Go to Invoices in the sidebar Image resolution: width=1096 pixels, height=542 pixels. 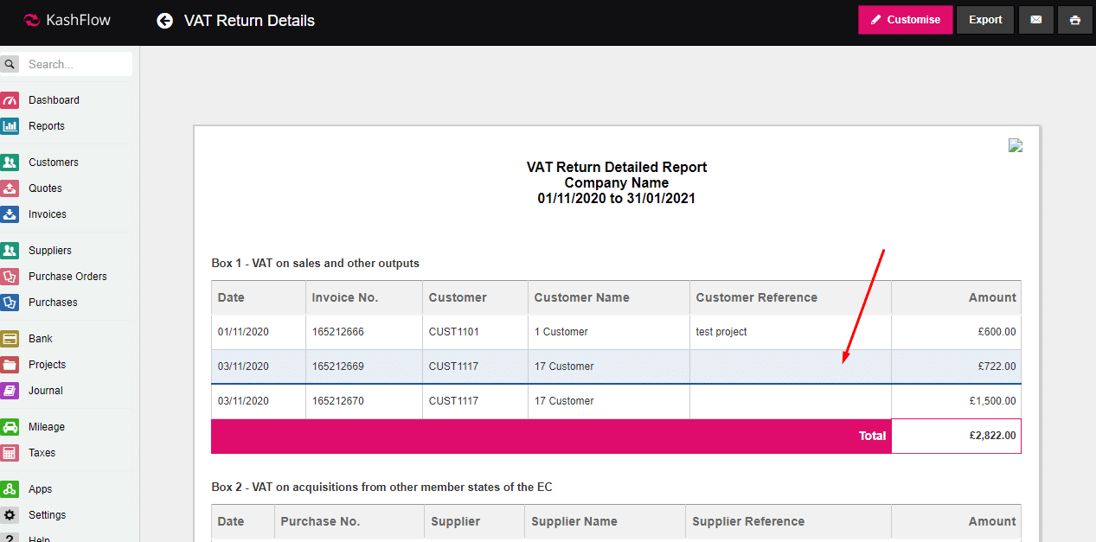pyautogui.click(x=47, y=214)
